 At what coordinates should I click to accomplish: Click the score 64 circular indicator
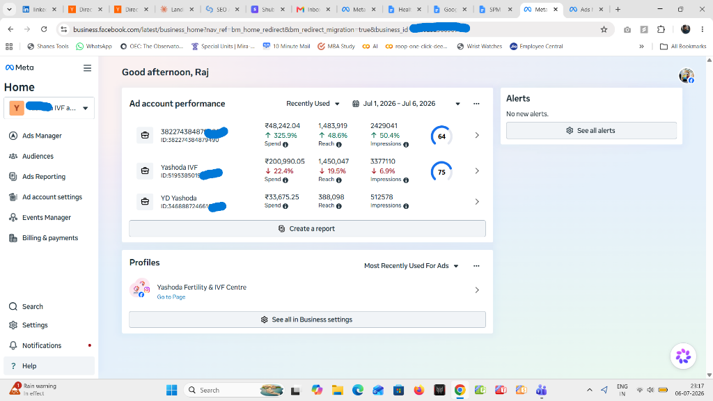coord(441,136)
